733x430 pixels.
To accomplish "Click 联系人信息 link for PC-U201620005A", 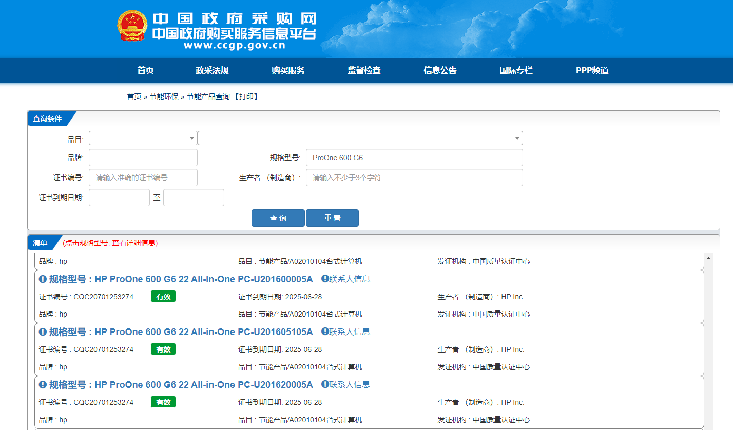I will pyautogui.click(x=350, y=384).
